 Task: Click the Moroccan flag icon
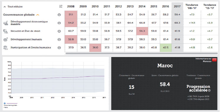click(214, 60)
